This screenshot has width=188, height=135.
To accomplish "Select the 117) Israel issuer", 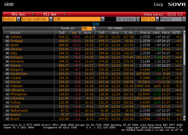I will coord(15,106).
